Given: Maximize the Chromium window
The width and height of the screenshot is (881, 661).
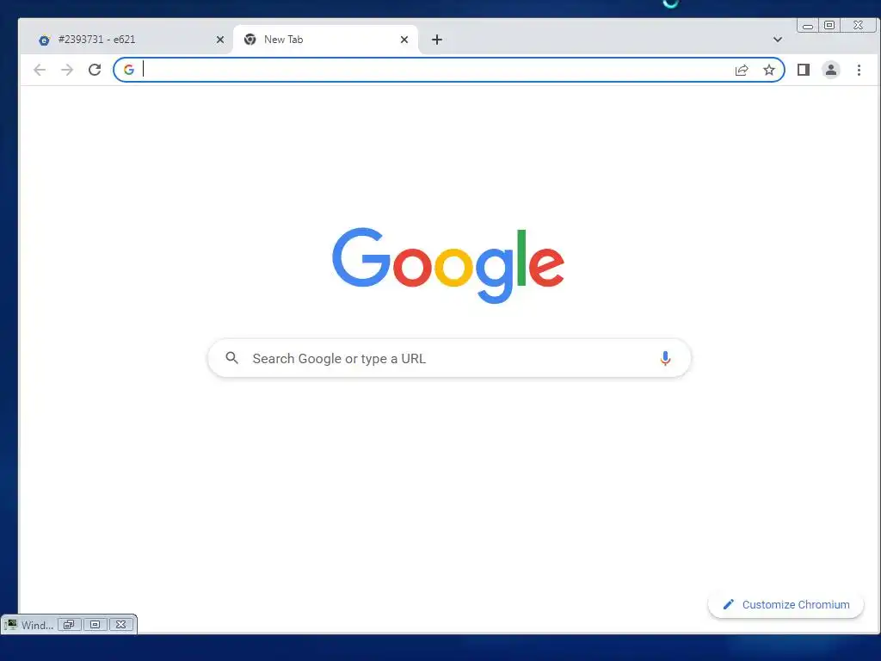Looking at the screenshot, I should pyautogui.click(x=829, y=25).
